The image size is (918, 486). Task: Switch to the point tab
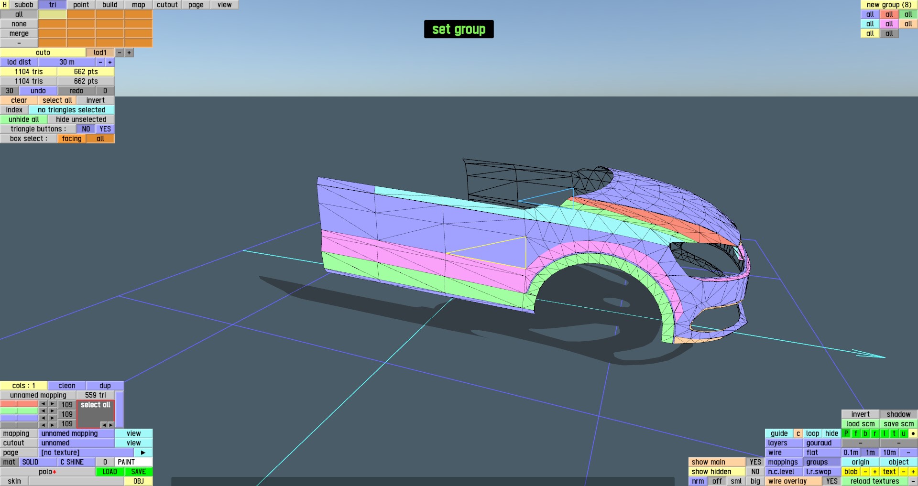(x=81, y=5)
